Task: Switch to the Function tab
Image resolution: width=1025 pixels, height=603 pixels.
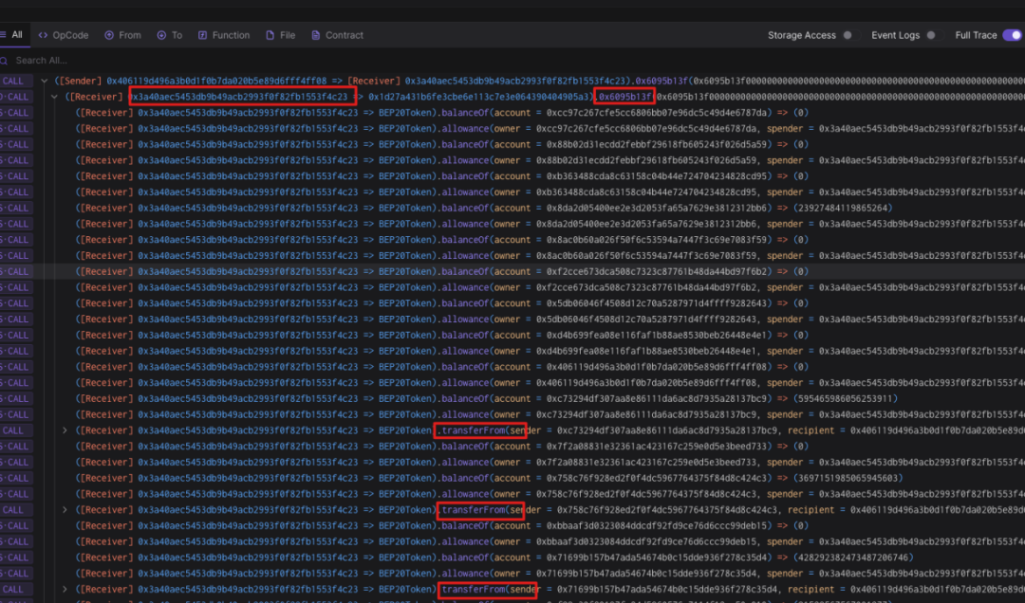Action: pos(224,35)
